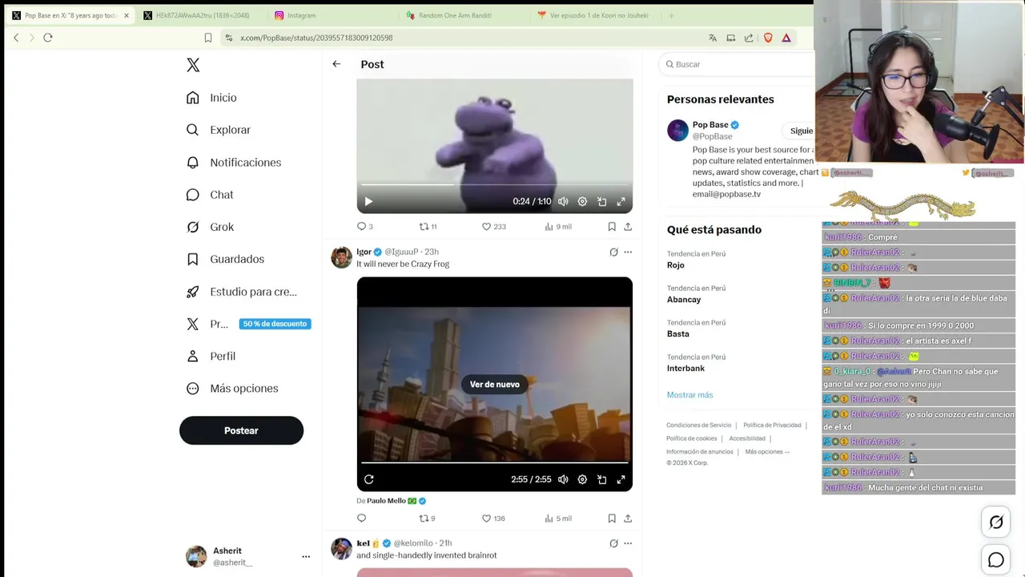Click Grok icon on kel's post
Viewport: 1025px width, 577px height.
tap(613, 543)
